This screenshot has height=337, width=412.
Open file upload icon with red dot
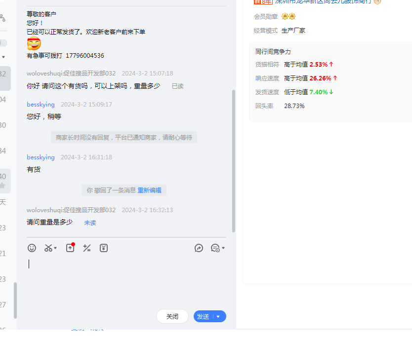[70, 248]
